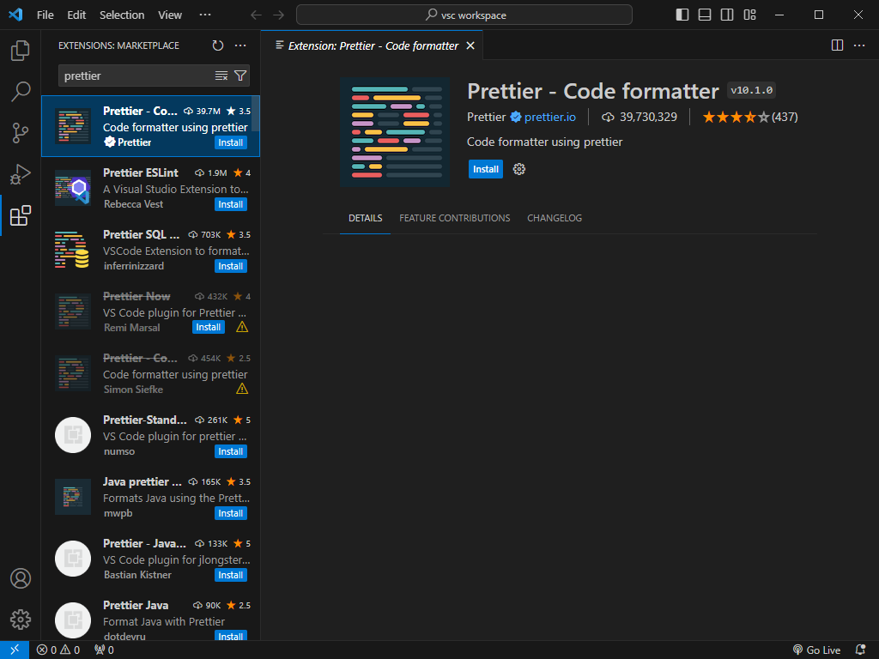
Task: Start Go Live server
Action: 817,650
